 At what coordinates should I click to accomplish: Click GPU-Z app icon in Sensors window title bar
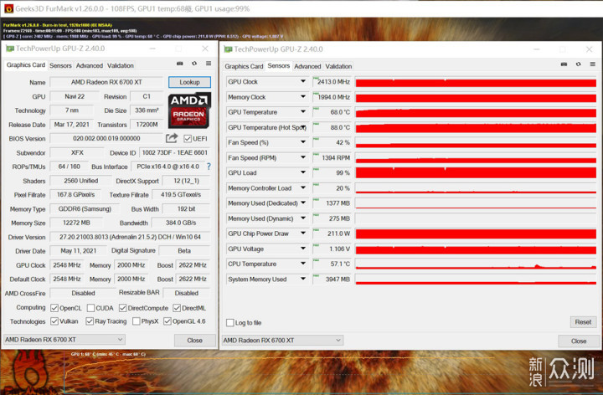point(228,49)
